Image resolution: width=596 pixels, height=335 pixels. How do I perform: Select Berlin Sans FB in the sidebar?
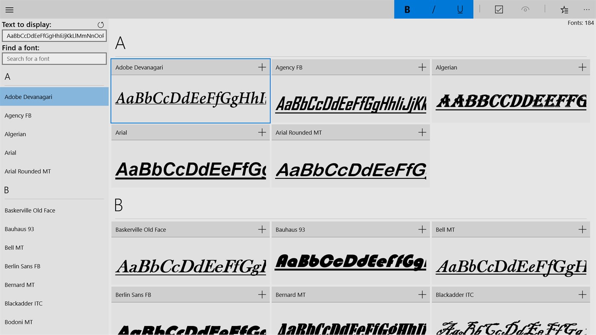click(54, 266)
